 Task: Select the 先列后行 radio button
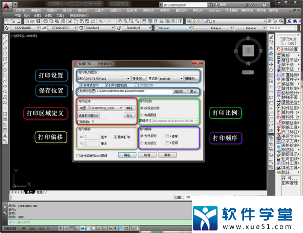[x=142, y=143]
